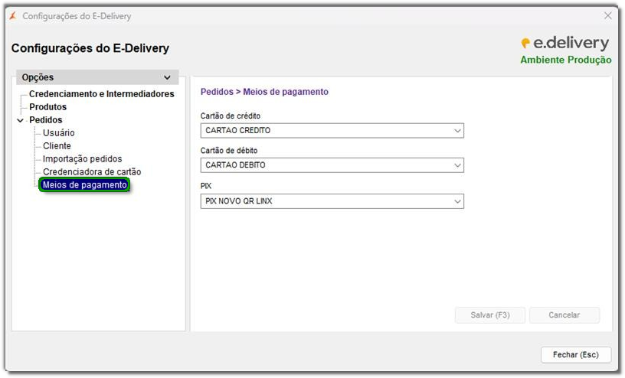Click the app icon in title bar
Image resolution: width=625 pixels, height=378 pixels.
click(13, 16)
